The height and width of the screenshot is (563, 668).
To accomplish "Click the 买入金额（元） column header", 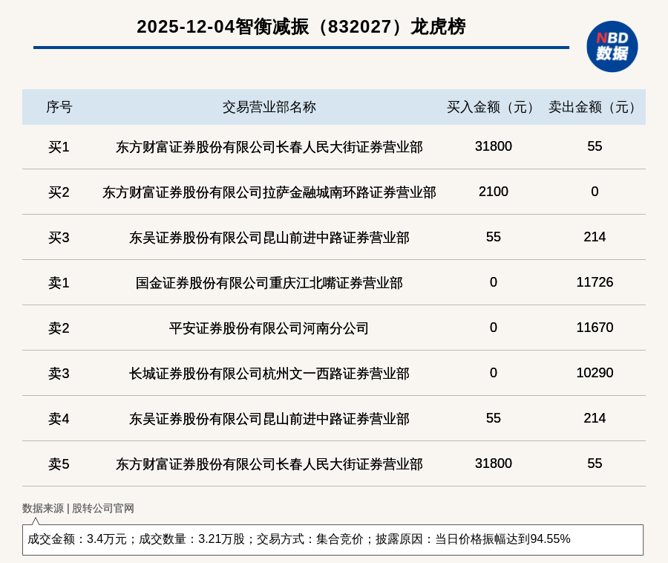I will [x=493, y=107].
